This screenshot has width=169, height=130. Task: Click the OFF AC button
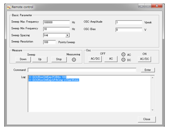111,59
